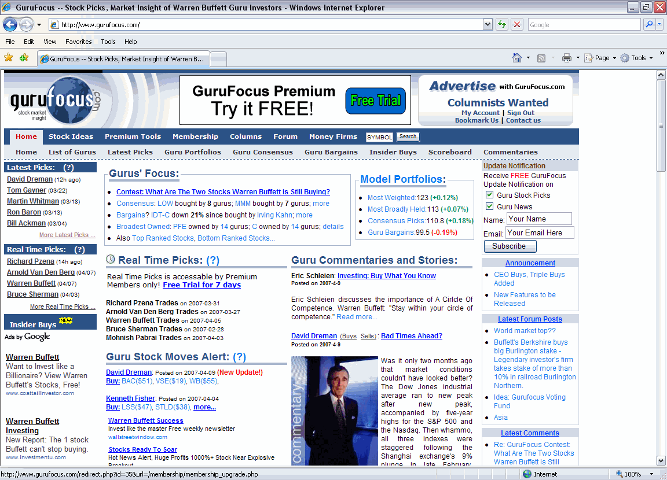Expand the address bar dropdown arrow

(x=488, y=24)
